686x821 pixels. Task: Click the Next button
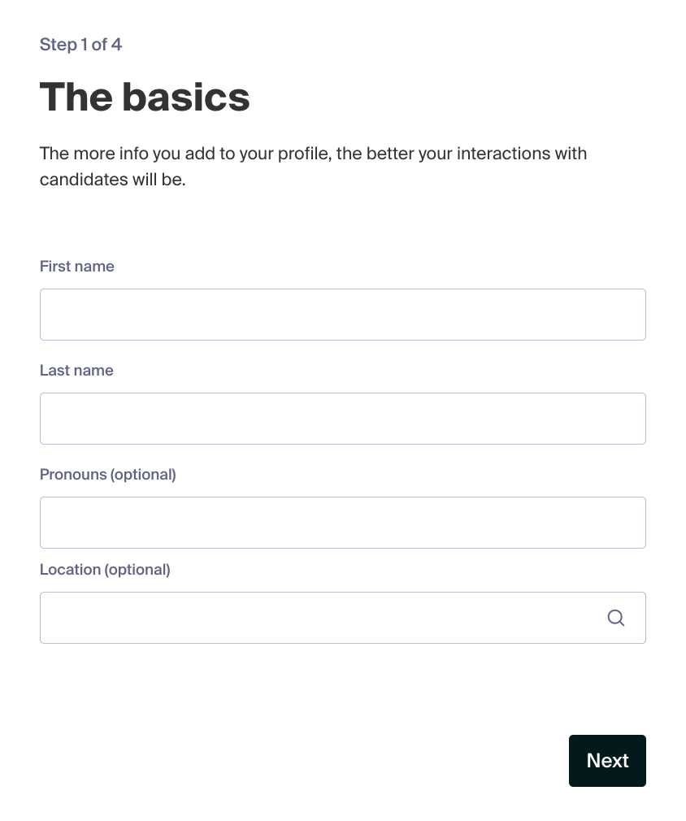607,760
